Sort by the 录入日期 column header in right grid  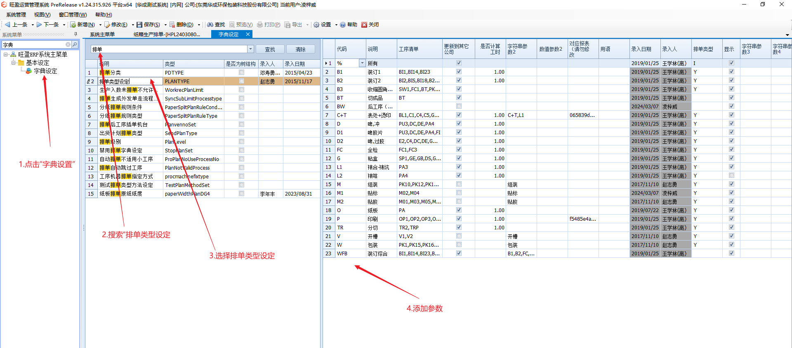point(645,49)
